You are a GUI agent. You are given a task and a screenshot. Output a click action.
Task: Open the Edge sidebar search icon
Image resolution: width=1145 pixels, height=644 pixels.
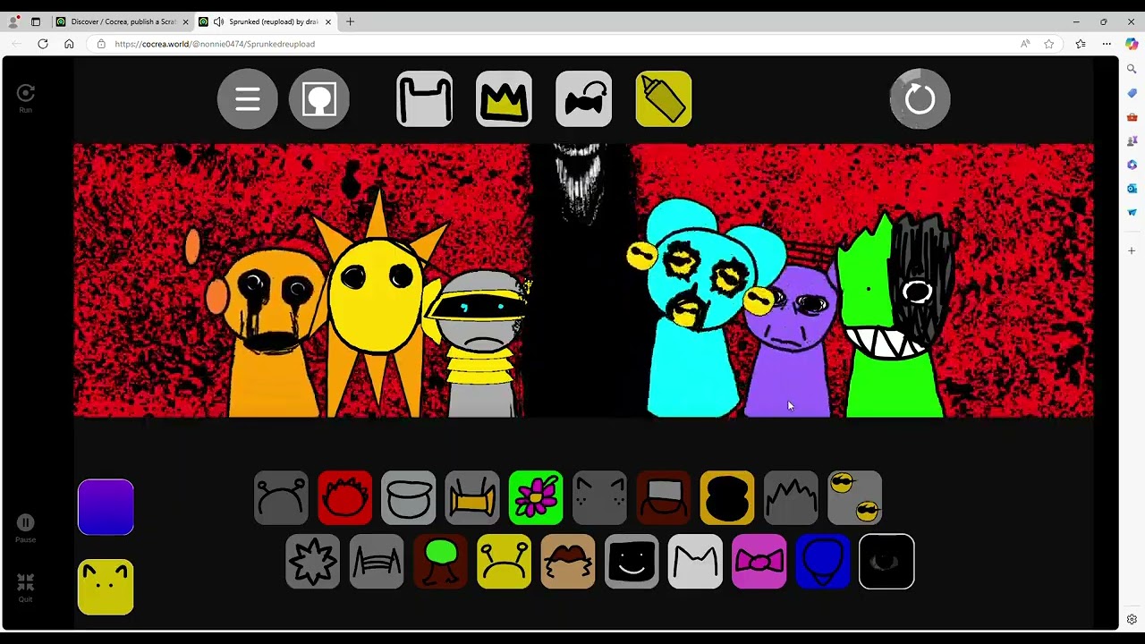pyautogui.click(x=1132, y=69)
